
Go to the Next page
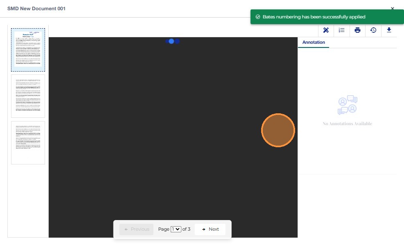(210, 229)
